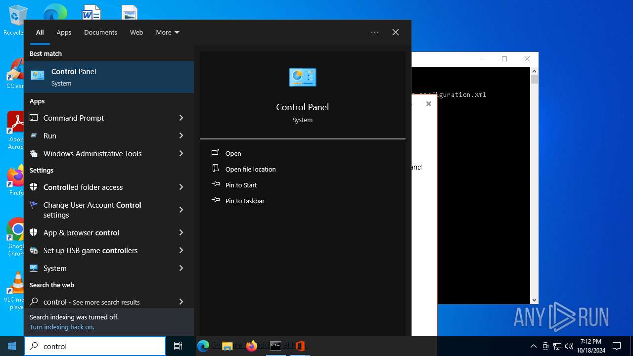
Task: Click the User Account Control flag icon
Action: pos(34,205)
